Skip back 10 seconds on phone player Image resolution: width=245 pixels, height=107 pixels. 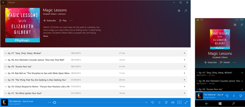coord(227,96)
